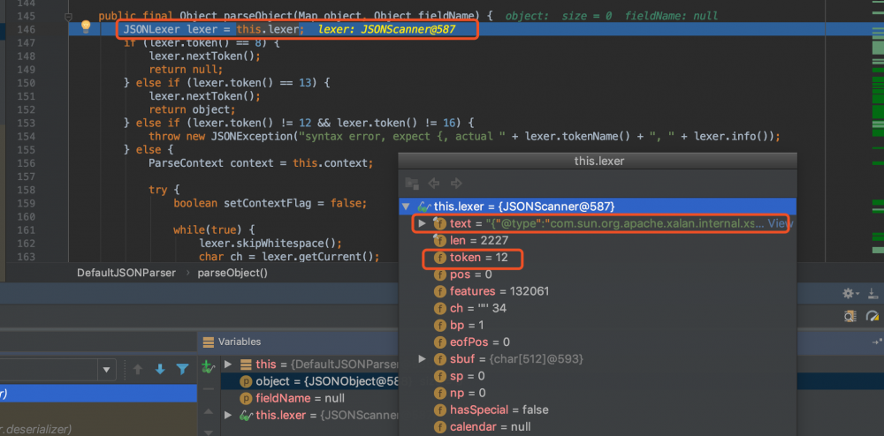Click the blue down arrow next frame icon
884x436 pixels.
(160, 370)
